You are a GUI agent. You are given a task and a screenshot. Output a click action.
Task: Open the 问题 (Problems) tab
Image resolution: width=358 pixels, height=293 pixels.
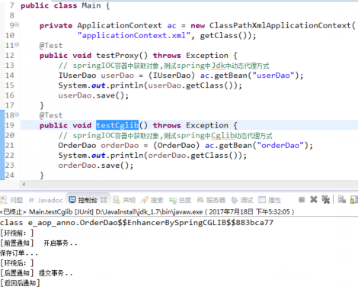(x=11, y=200)
